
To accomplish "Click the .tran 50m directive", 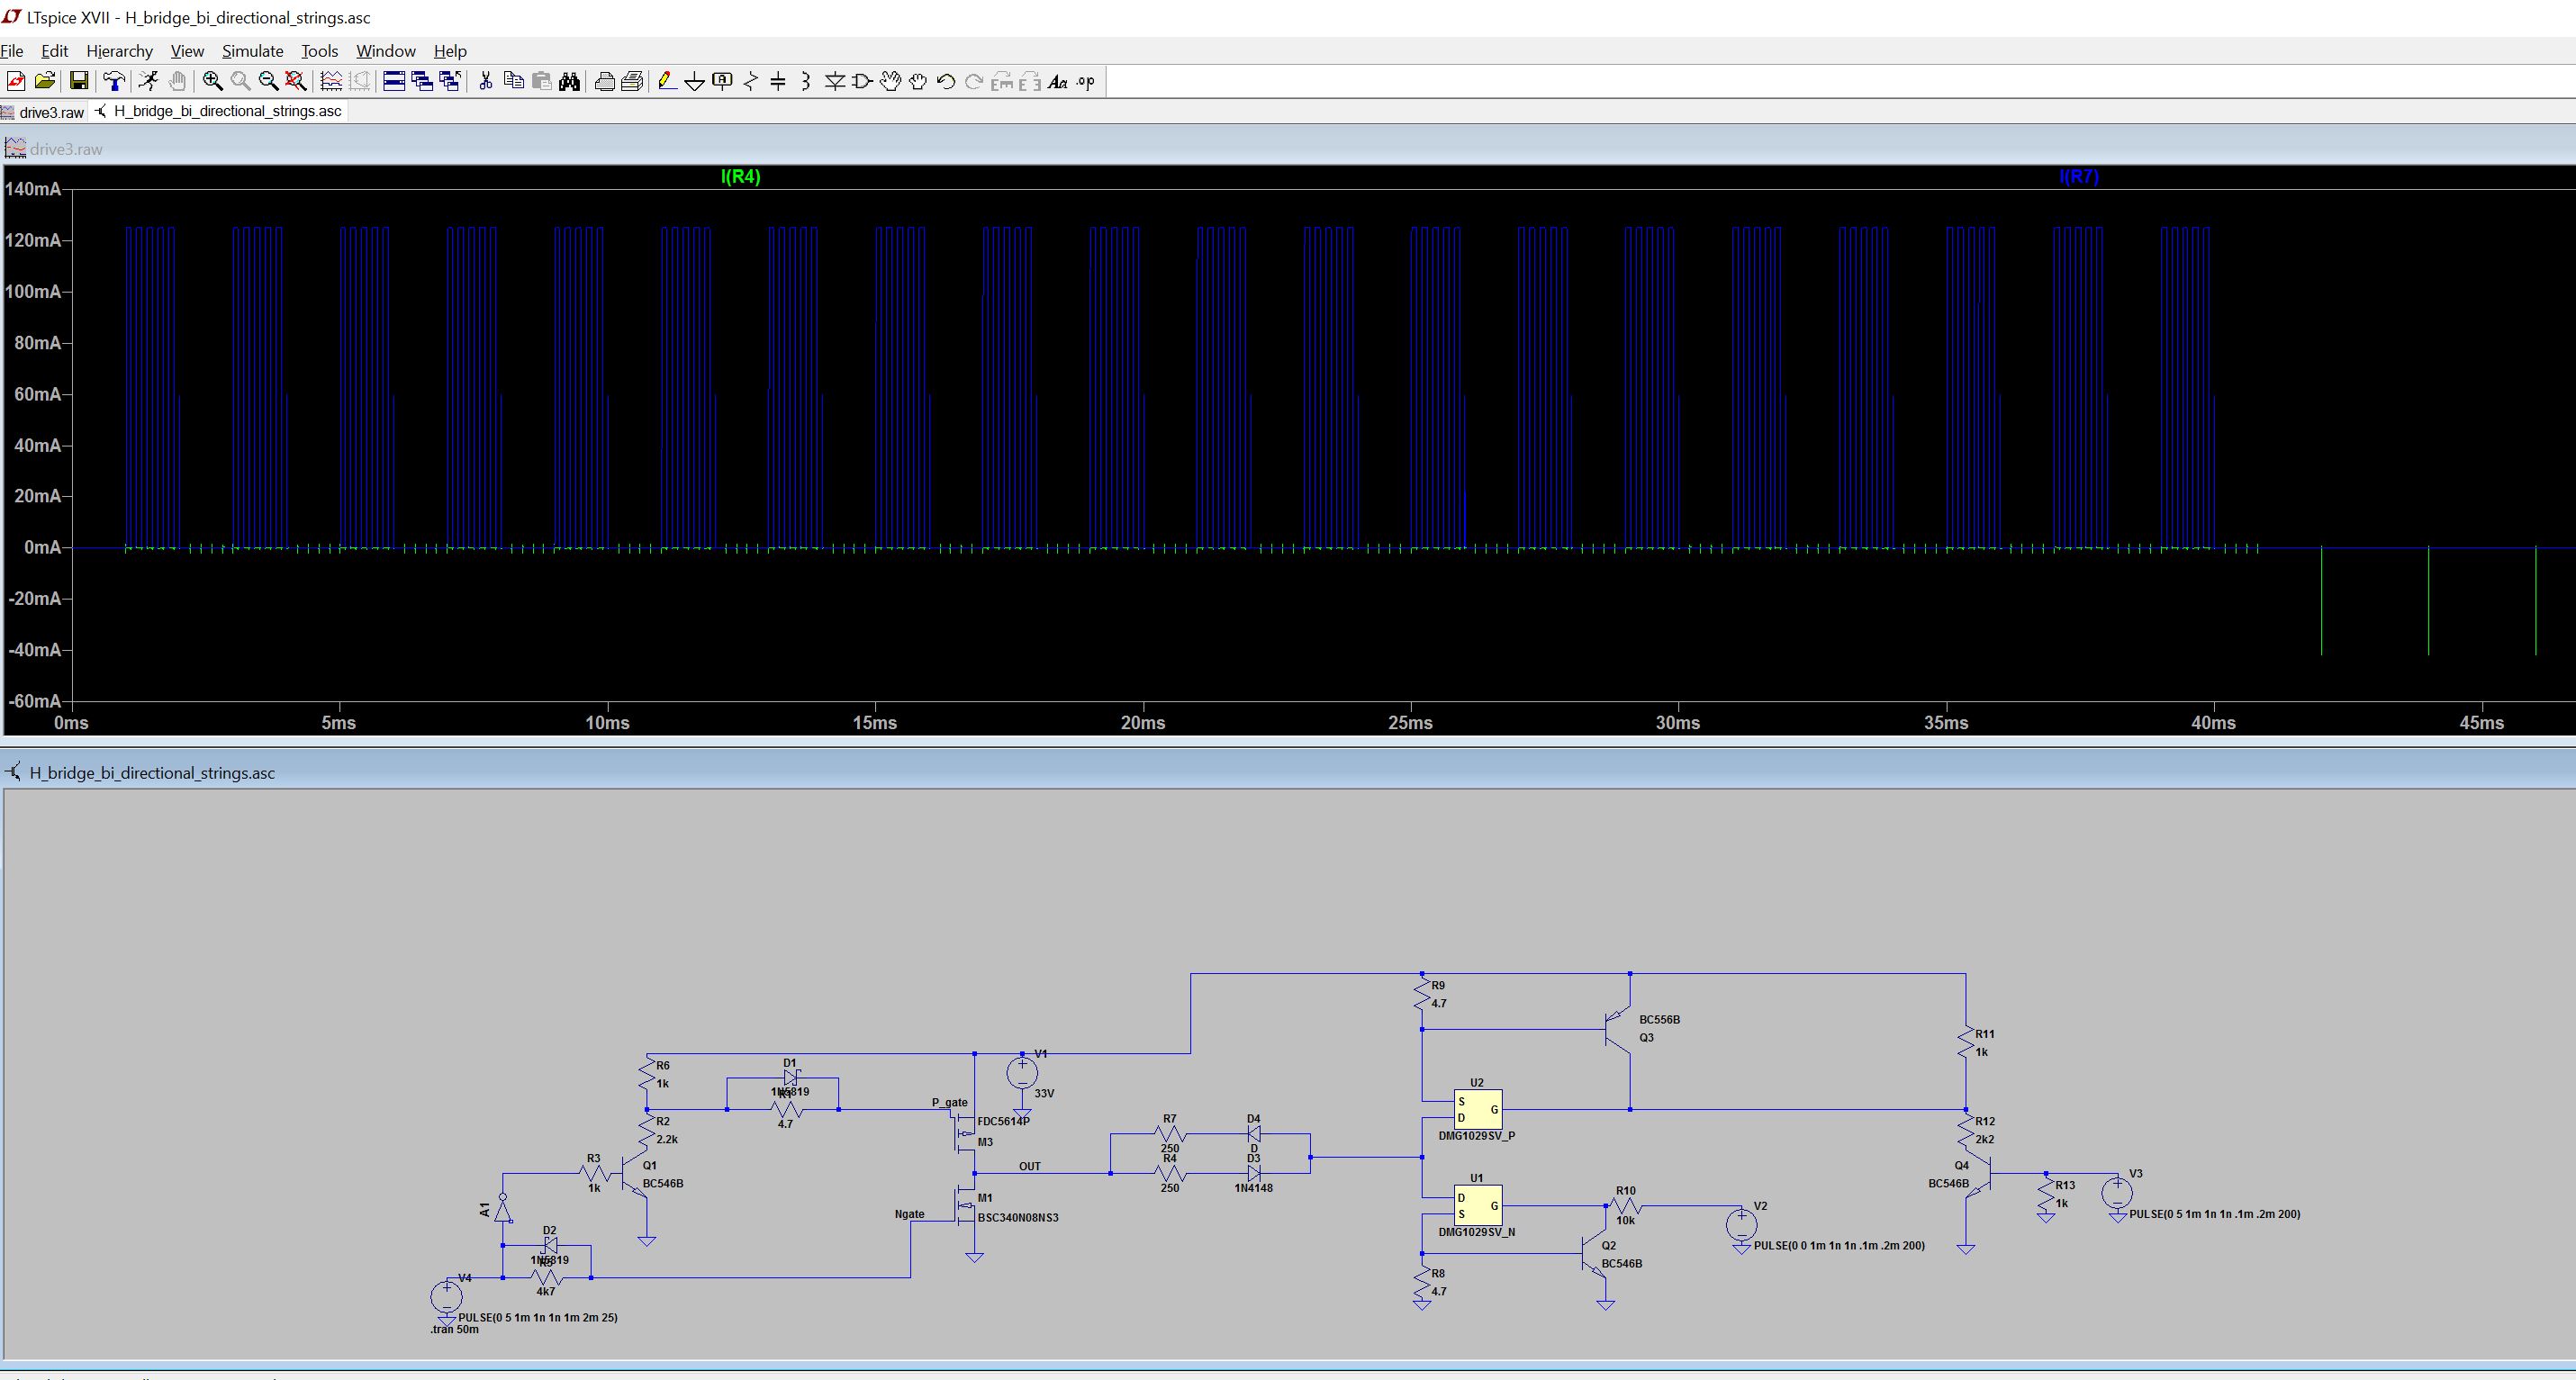I will click(455, 1330).
